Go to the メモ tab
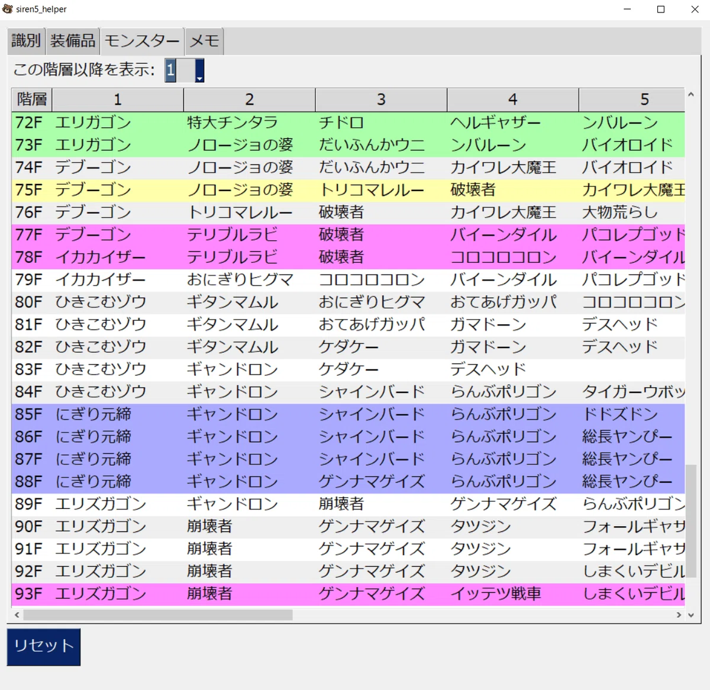Screen dimensions: 710x690 coord(204,41)
